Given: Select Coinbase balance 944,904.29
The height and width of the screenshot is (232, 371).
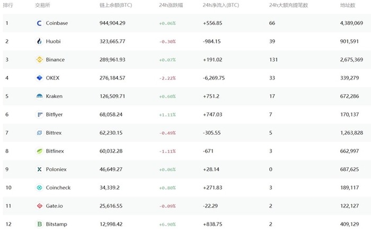Looking at the screenshot, I should coord(112,23).
